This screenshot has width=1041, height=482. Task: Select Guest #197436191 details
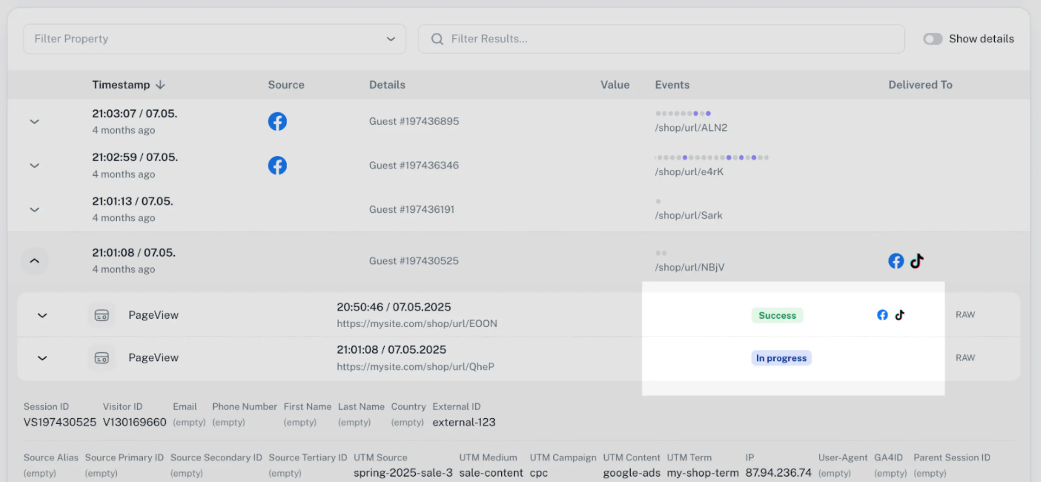(x=411, y=210)
